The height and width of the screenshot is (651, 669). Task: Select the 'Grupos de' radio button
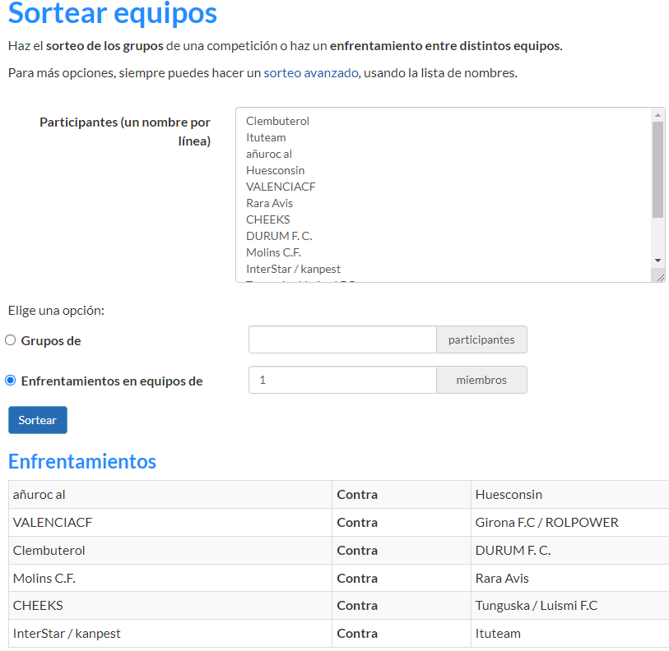[x=11, y=340]
